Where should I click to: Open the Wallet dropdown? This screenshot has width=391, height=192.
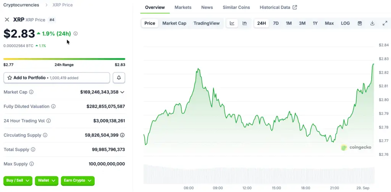pyautogui.click(x=47, y=181)
